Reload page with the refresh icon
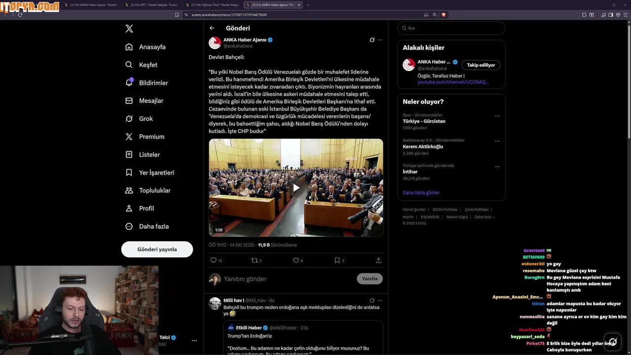Image resolution: width=631 pixels, height=355 pixels. point(20,15)
